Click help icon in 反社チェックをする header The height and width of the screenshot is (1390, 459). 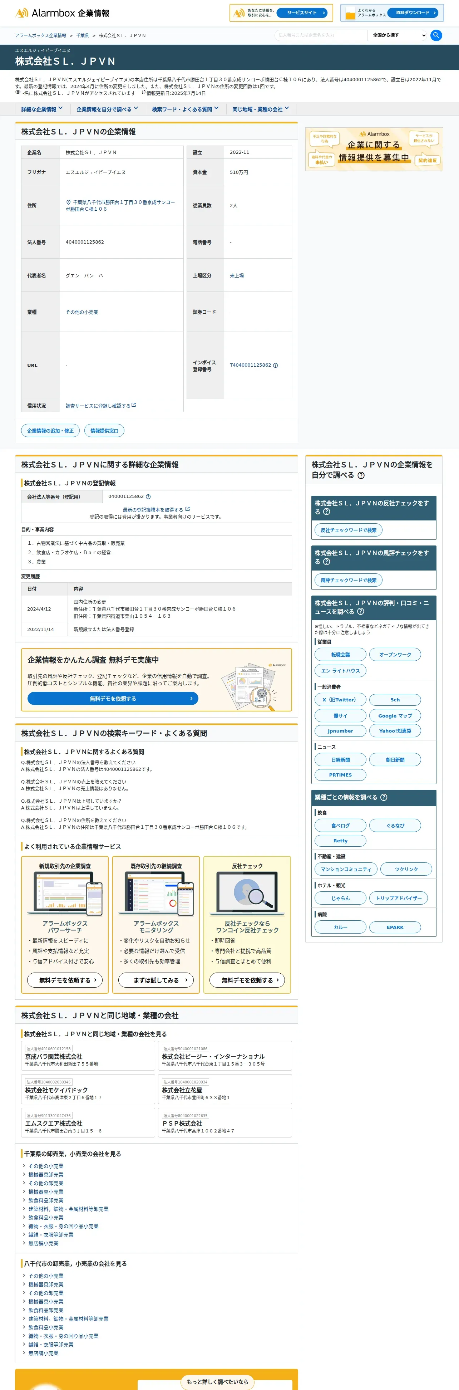click(326, 512)
